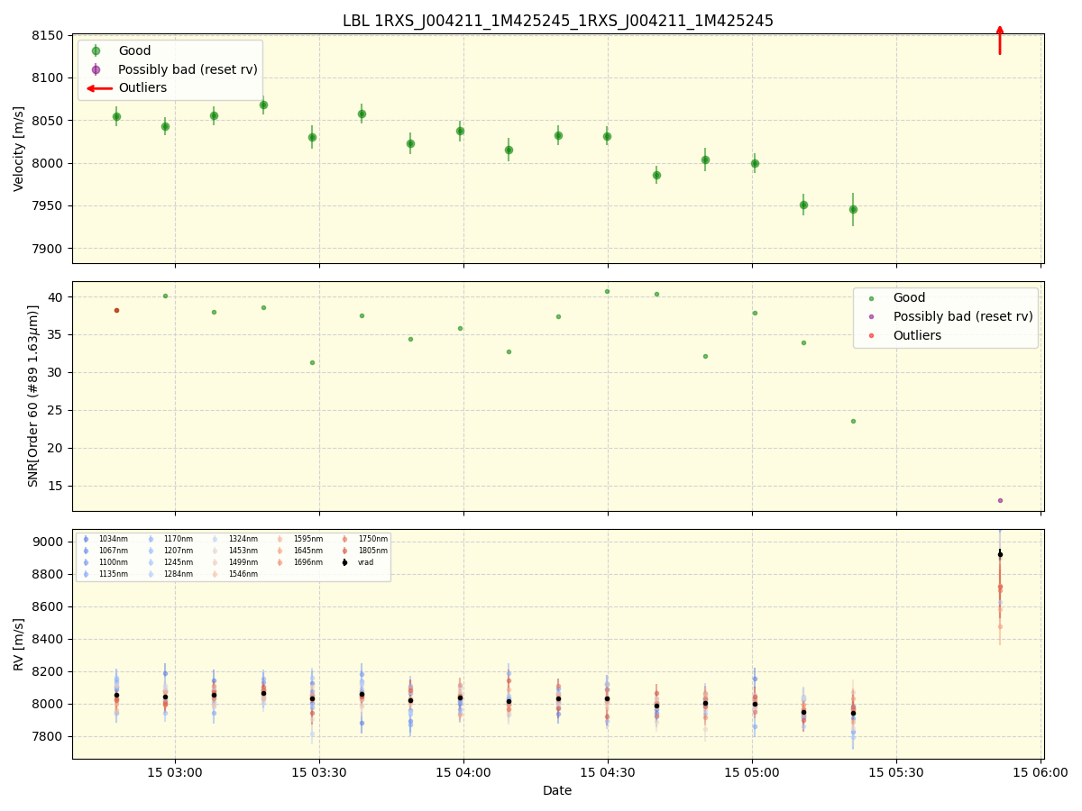Click the lowest green SNR point near 23
1082x811 pixels.
[x=853, y=421]
